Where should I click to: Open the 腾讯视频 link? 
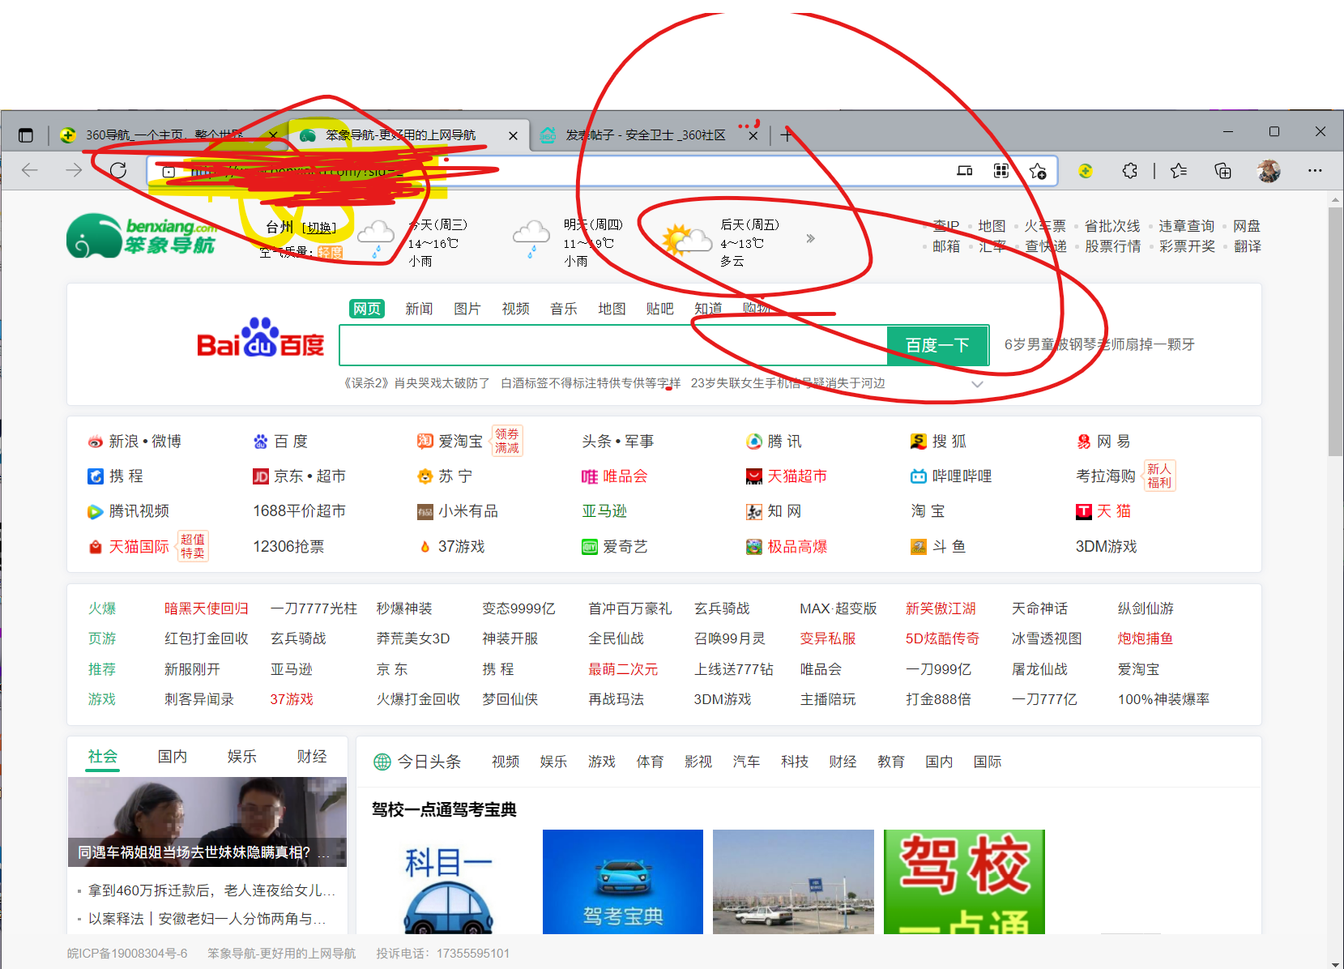129,511
